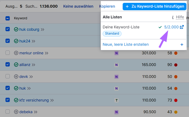Click the green check icon beside the huk keyword

pos(16,88)
